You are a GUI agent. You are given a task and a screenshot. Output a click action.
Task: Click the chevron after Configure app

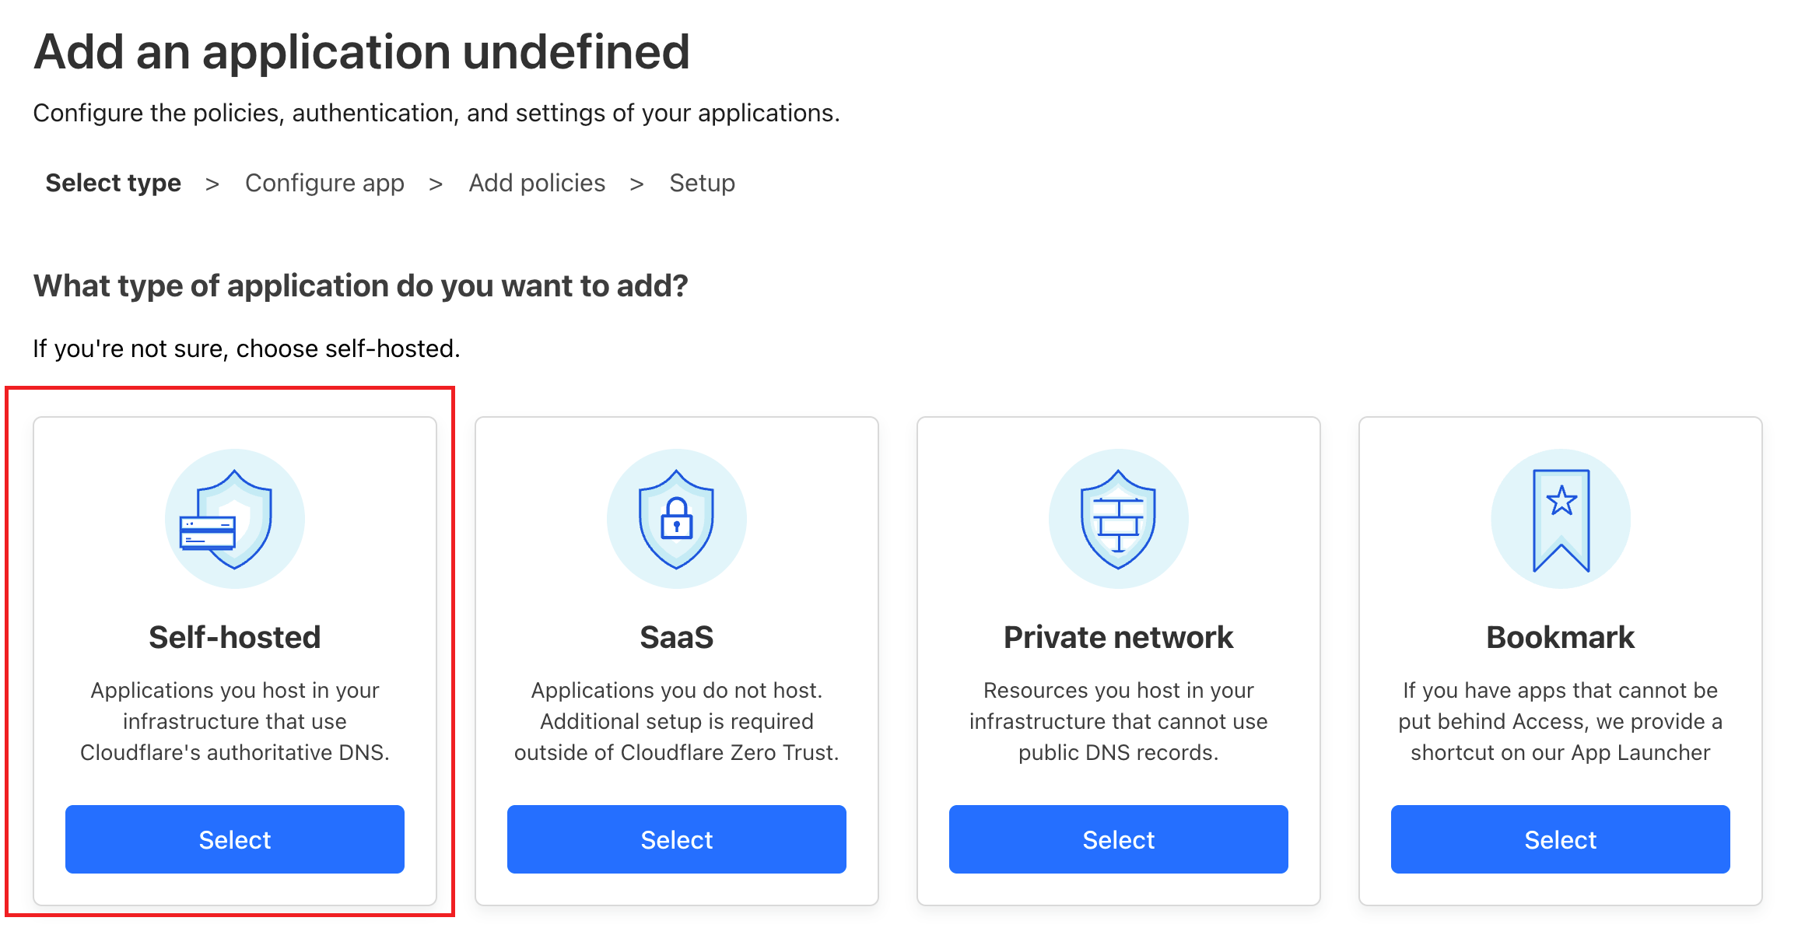point(436,184)
